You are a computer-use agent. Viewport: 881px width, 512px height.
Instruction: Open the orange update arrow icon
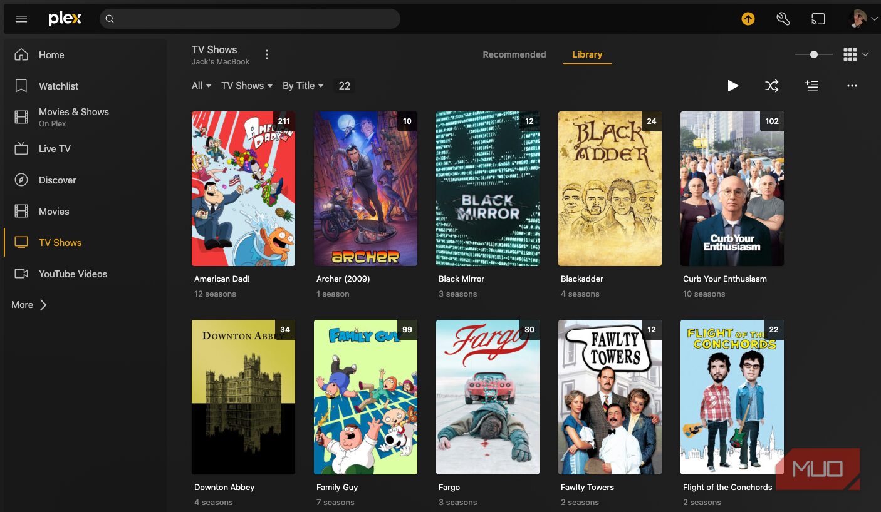(x=748, y=19)
